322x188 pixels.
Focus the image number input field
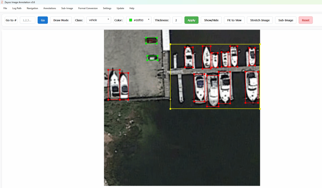click(x=28, y=20)
